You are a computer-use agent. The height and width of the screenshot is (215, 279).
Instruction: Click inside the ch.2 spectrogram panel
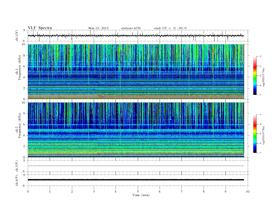click(x=136, y=130)
